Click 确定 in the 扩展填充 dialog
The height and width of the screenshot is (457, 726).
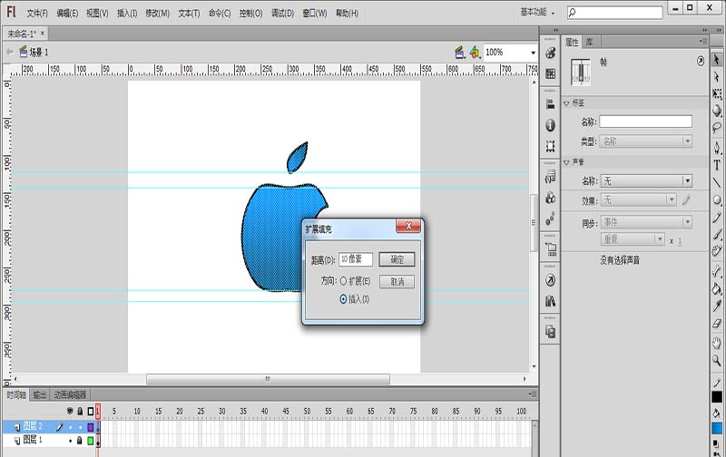coord(397,259)
